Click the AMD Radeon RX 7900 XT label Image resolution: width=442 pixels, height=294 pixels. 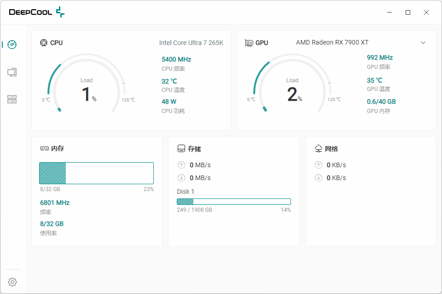click(x=332, y=43)
